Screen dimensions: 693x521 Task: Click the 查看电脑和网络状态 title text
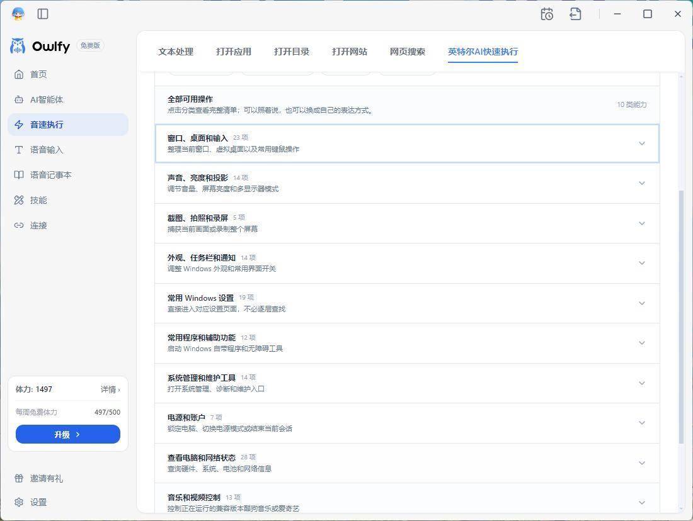(x=202, y=458)
